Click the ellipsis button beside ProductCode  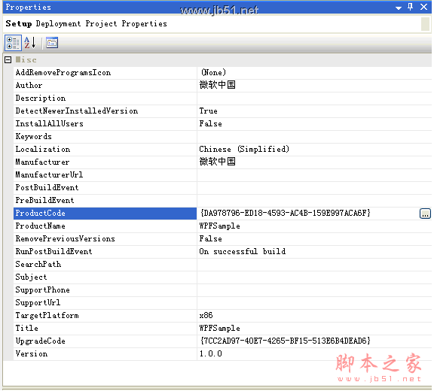click(425, 214)
